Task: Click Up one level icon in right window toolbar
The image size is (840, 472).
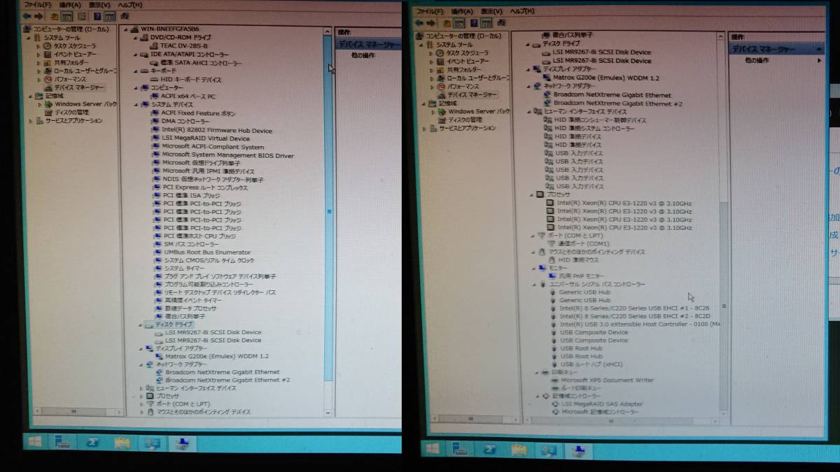Action: tap(447, 23)
